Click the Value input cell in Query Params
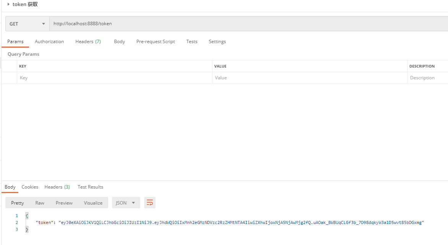This screenshot has width=448, height=245. coord(310,78)
